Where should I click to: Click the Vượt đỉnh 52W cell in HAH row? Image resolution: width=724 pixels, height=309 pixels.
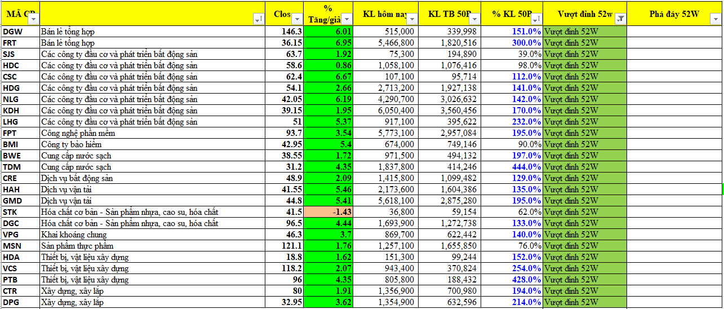[x=584, y=189]
